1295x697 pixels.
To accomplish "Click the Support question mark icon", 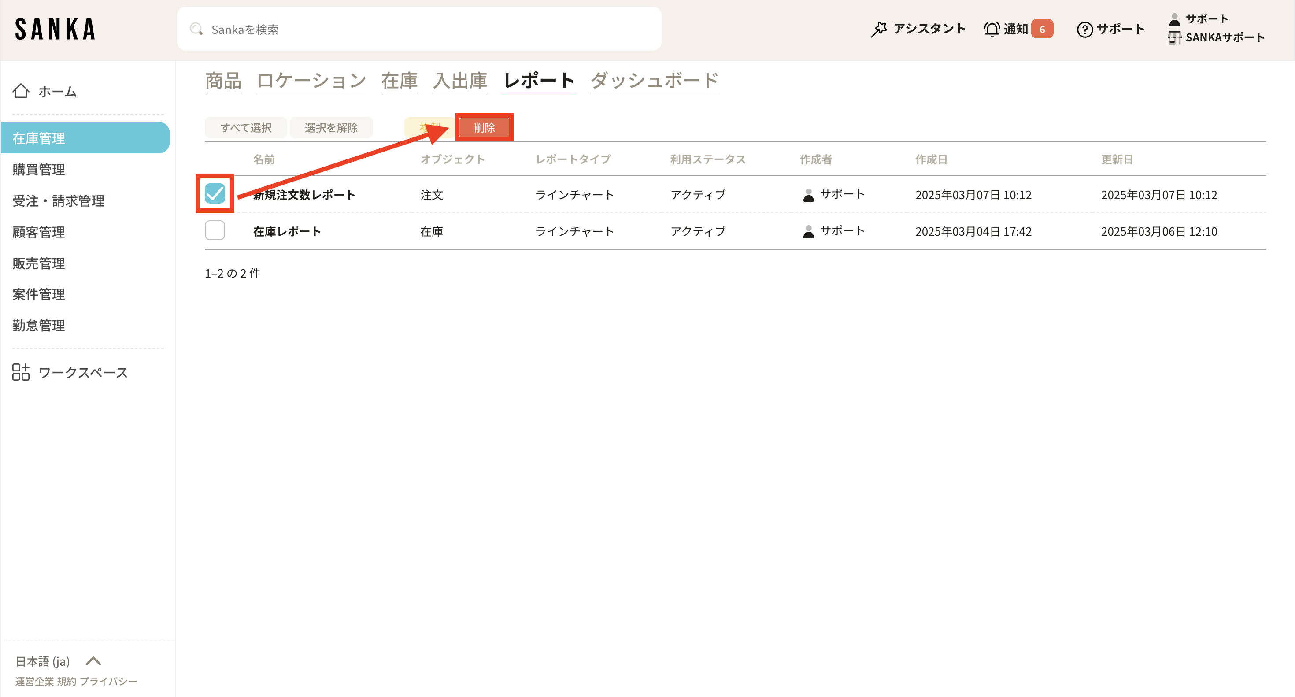I will [x=1084, y=29].
